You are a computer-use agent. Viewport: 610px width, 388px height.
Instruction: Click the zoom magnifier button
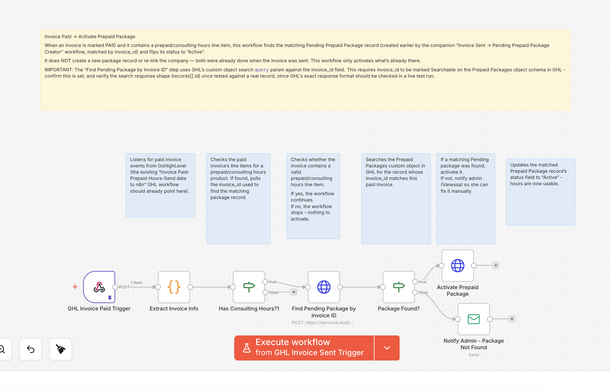pos(3,349)
